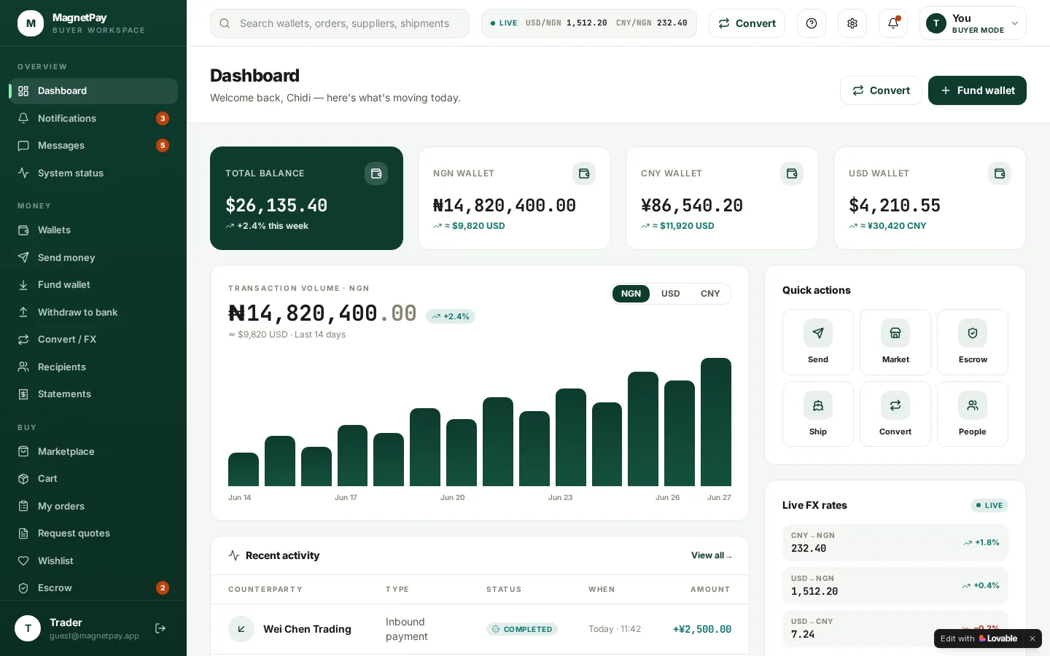Open Statements in the sidebar
1050x656 pixels.
93,394
